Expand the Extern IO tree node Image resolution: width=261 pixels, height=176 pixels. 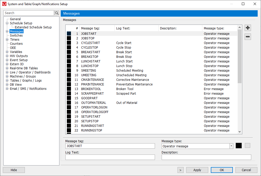pos(7,64)
